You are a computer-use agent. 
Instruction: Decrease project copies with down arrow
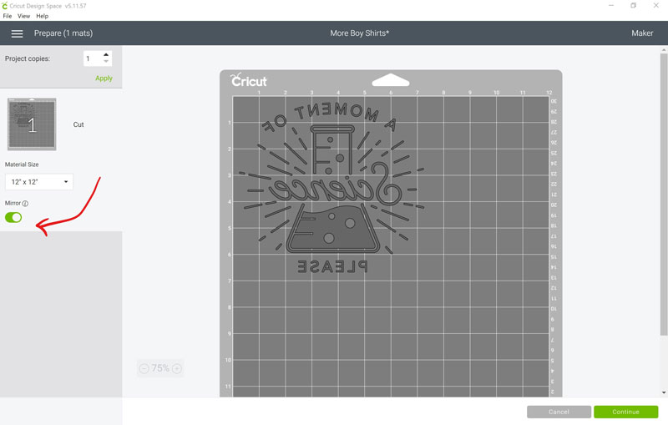(106, 62)
